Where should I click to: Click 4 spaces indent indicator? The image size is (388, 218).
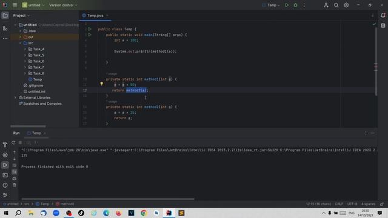pyautogui.click(x=368, y=204)
